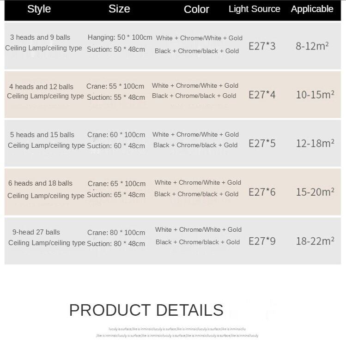Click the Size column header

pos(119,9)
